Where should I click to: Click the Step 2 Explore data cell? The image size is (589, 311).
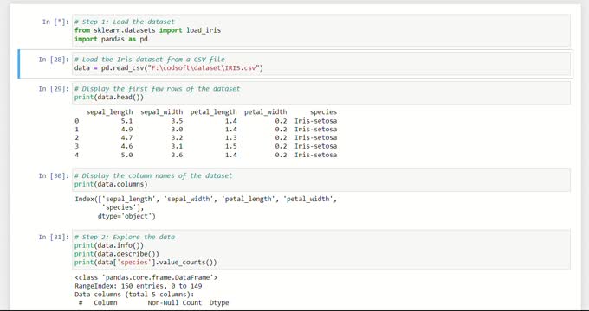point(321,250)
